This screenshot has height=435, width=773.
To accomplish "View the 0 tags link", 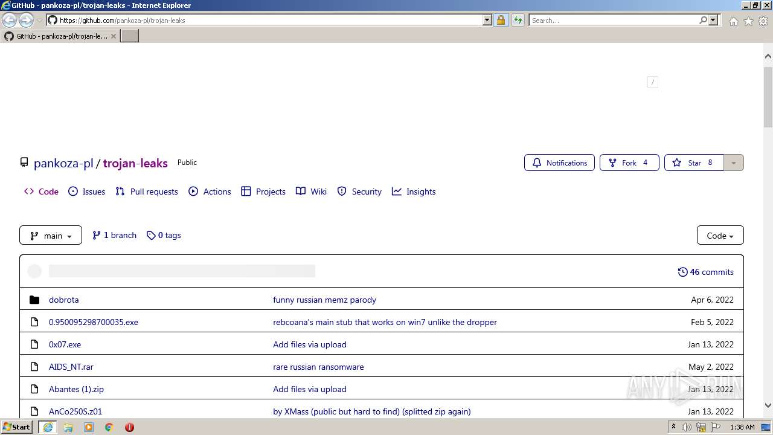I will coord(164,235).
